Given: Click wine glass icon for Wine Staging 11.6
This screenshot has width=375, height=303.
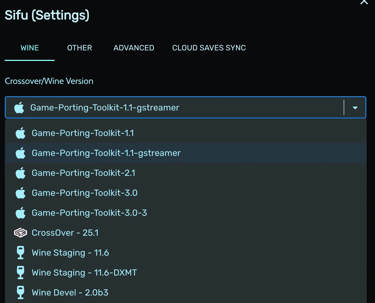Looking at the screenshot, I should pos(21,253).
